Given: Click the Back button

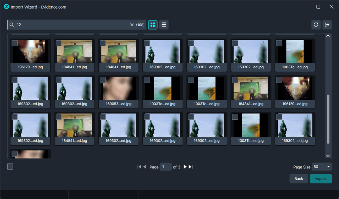Looking at the screenshot, I should [299, 179].
